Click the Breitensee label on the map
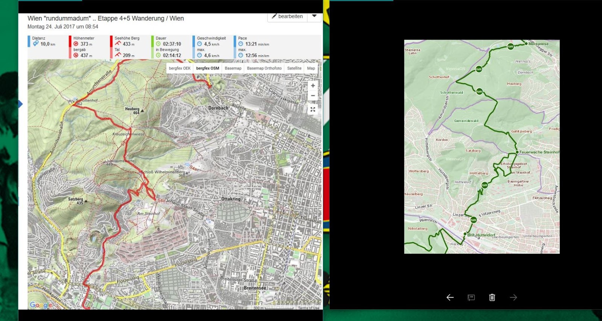Image resolution: width=602 pixels, height=321 pixels. 255,288
